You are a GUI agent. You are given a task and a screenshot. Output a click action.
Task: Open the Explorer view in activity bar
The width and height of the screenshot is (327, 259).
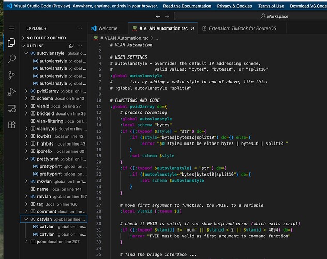(11, 42)
